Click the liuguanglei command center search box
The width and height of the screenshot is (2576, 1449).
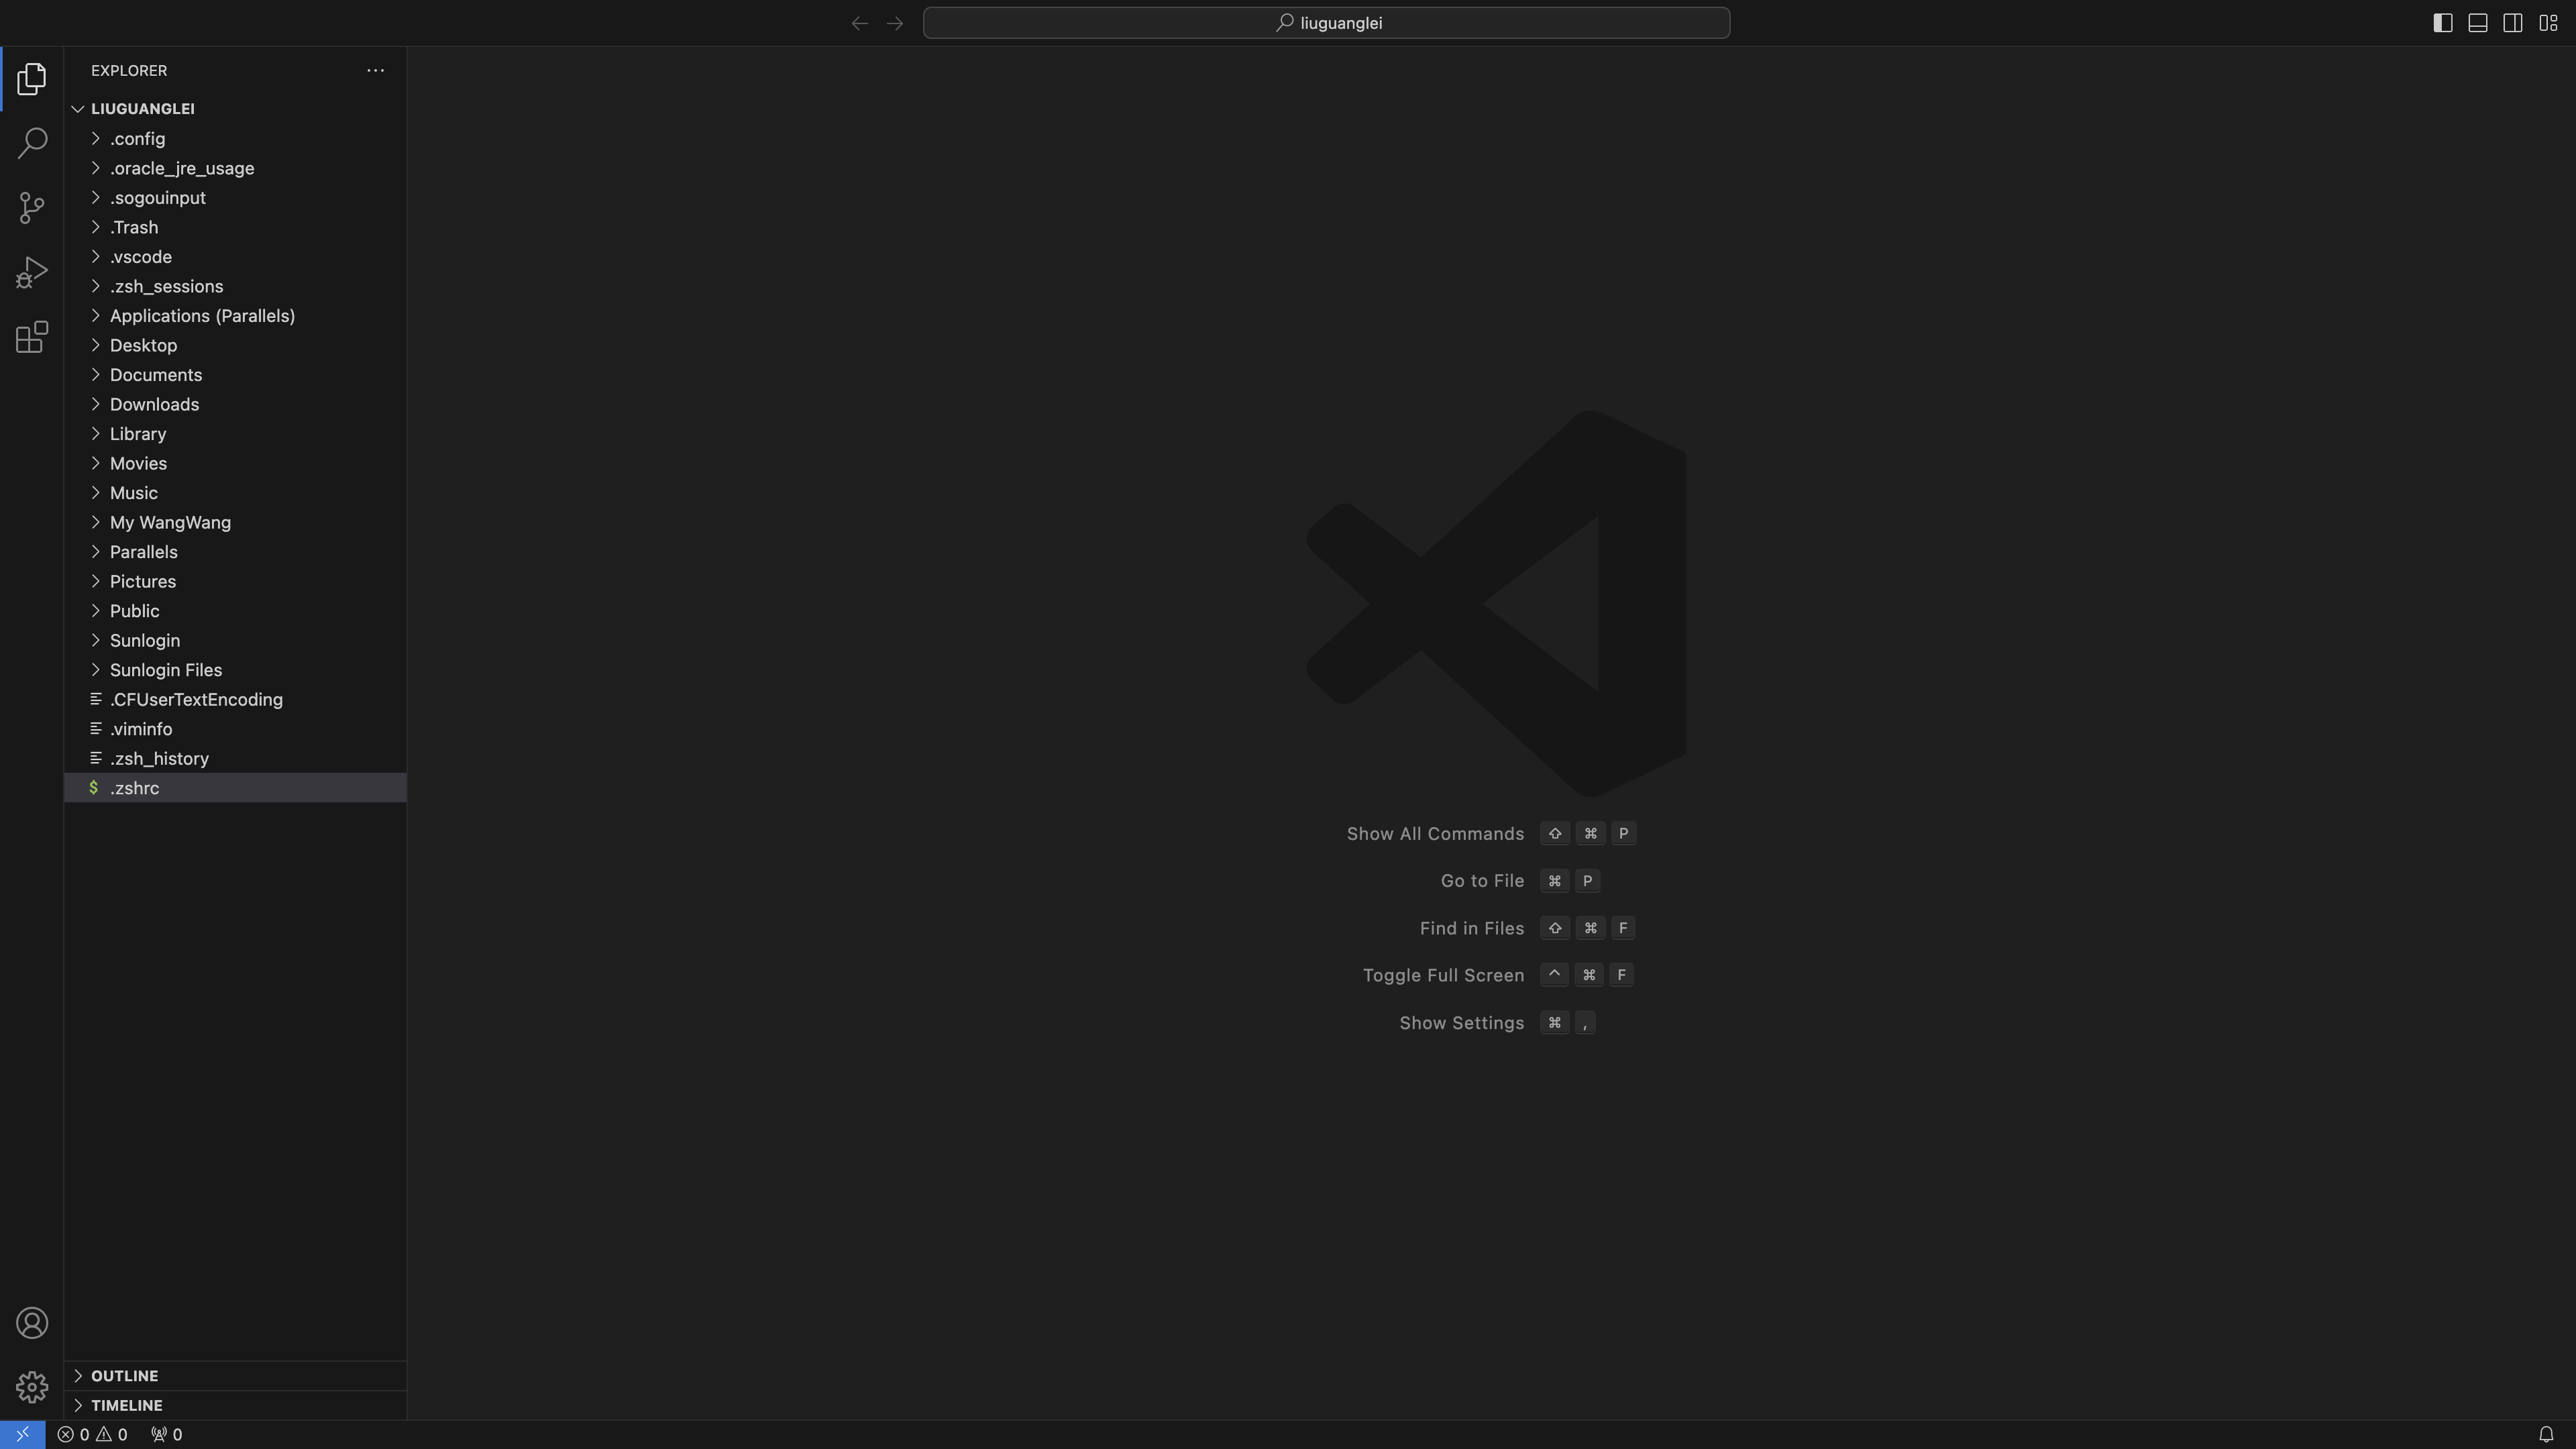point(1326,23)
